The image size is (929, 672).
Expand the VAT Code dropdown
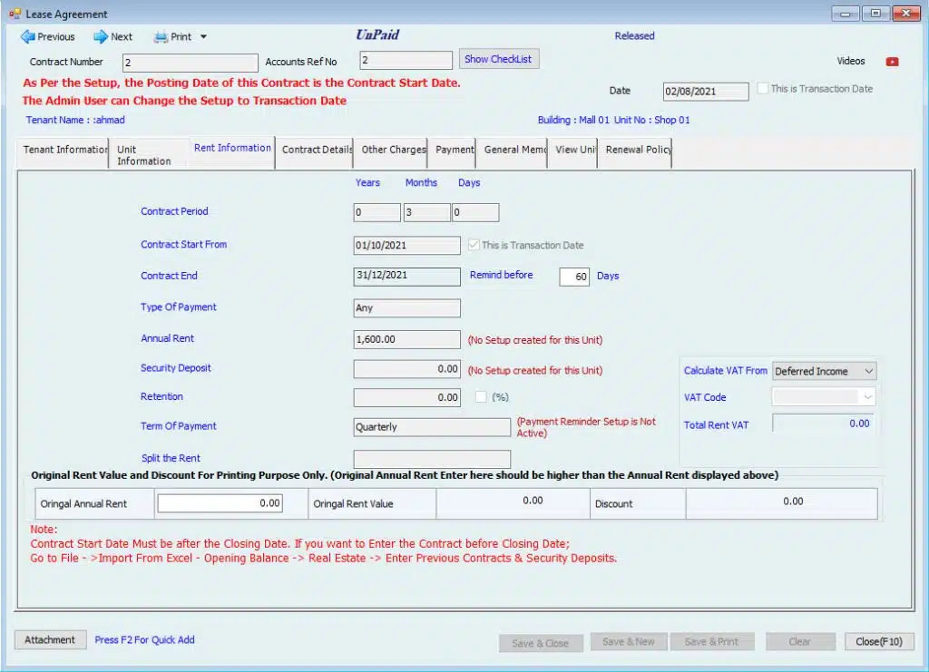(868, 396)
